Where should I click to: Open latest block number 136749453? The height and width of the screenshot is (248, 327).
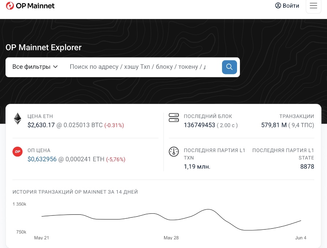[199, 125]
